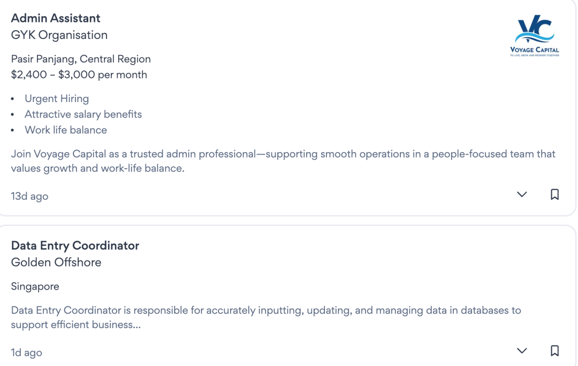The image size is (578, 366).
Task: Click the $2,400 – $3,000 per month salary
Action: (x=79, y=75)
